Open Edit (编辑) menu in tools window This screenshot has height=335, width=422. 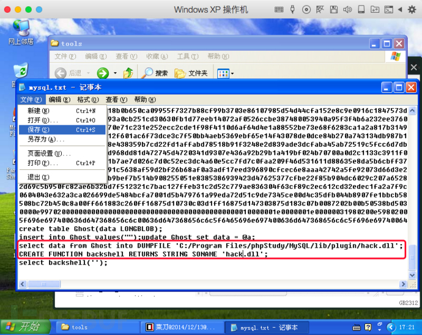click(96, 56)
